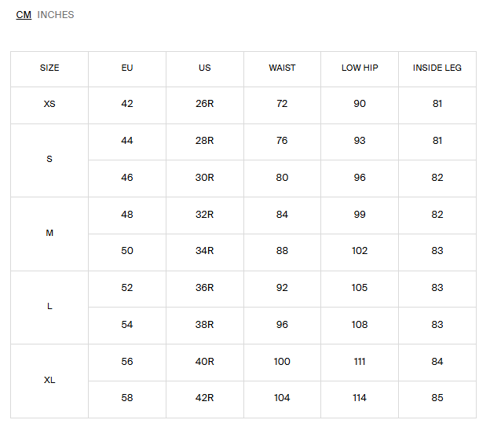Click US size 34R cell
The width and height of the screenshot is (490, 431).
[x=205, y=252]
